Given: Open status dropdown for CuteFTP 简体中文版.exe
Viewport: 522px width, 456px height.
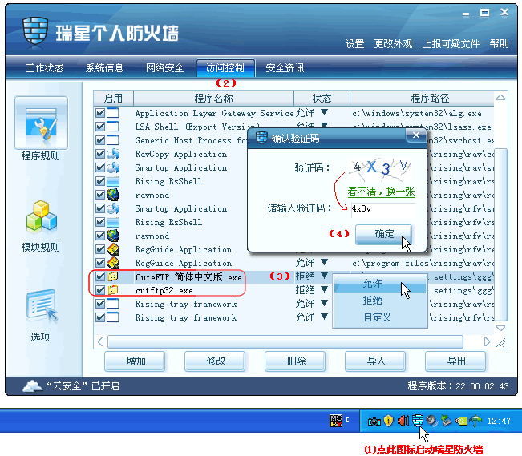Looking at the screenshot, I should (x=325, y=276).
